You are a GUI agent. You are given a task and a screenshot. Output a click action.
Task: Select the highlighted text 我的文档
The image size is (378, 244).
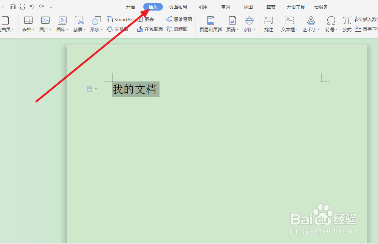click(x=136, y=89)
